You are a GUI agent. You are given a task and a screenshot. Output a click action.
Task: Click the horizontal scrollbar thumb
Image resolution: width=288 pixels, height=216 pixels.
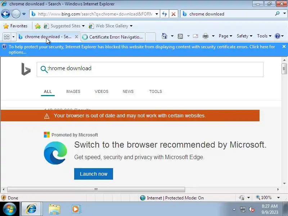point(96,189)
